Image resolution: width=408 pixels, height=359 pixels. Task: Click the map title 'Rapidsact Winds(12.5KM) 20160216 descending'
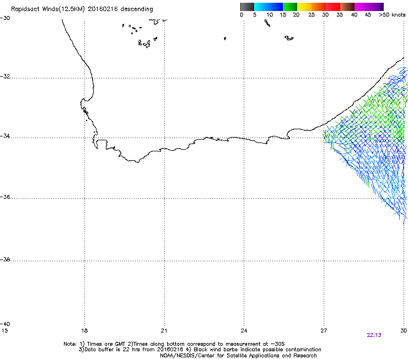[82, 9]
